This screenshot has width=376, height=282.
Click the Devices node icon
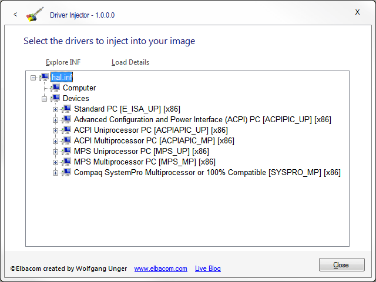(56, 98)
